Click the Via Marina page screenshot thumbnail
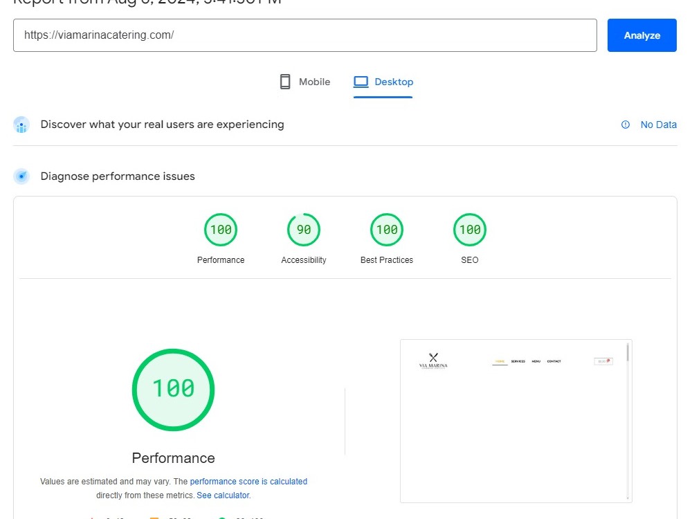Image resolution: width=692 pixels, height=519 pixels. click(x=516, y=421)
